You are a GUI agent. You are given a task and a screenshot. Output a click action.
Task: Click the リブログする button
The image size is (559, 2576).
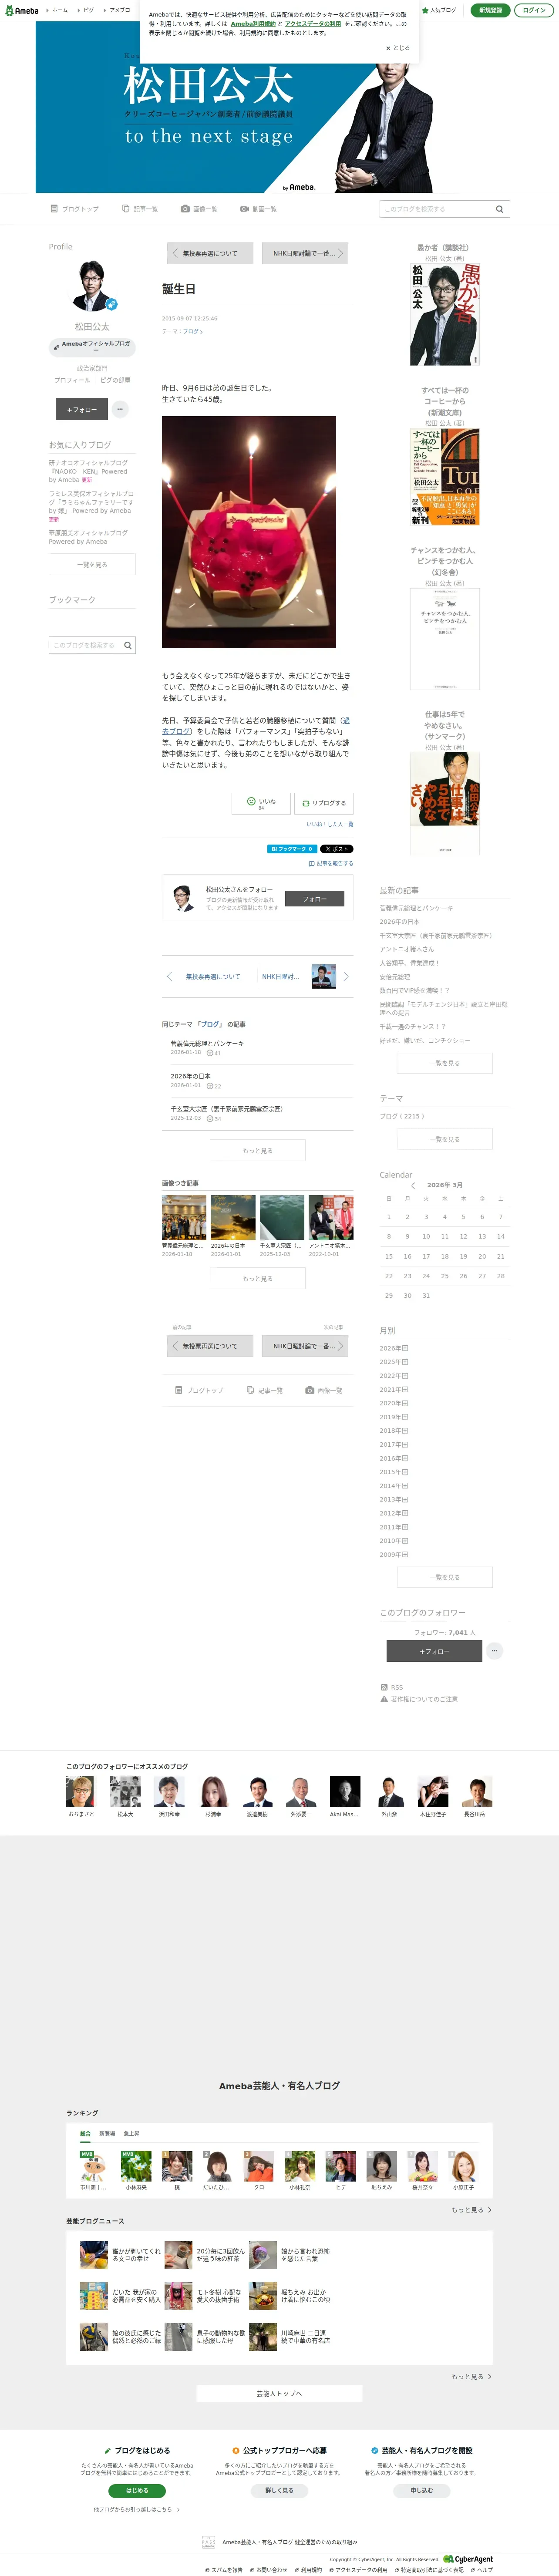click(x=324, y=803)
